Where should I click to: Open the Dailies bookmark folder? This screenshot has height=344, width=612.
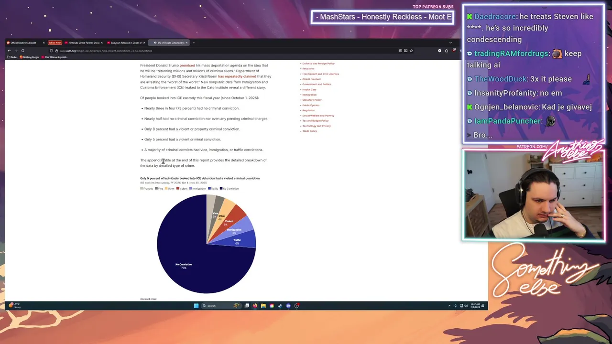click(x=12, y=57)
